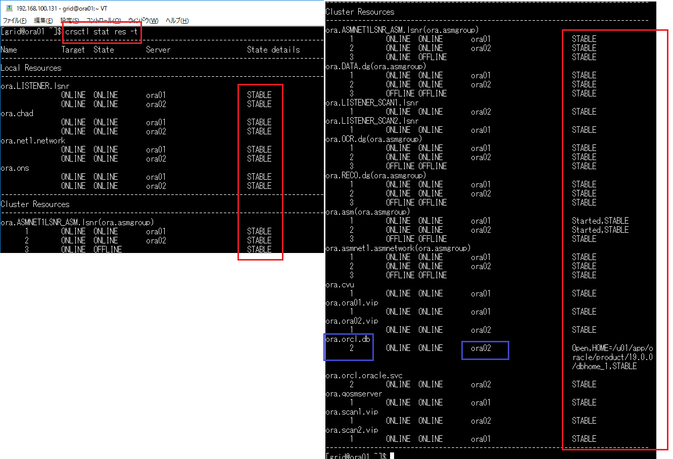This screenshot has width=673, height=459.
Task: Open the ウィンドウ(W) menu
Action: pos(143,21)
